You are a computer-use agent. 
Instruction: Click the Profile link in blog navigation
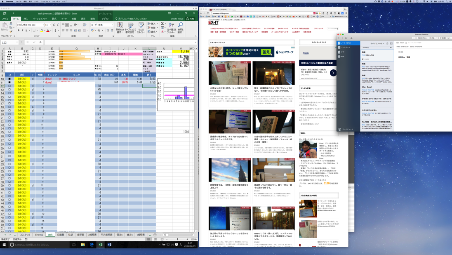(x=318, y=28)
